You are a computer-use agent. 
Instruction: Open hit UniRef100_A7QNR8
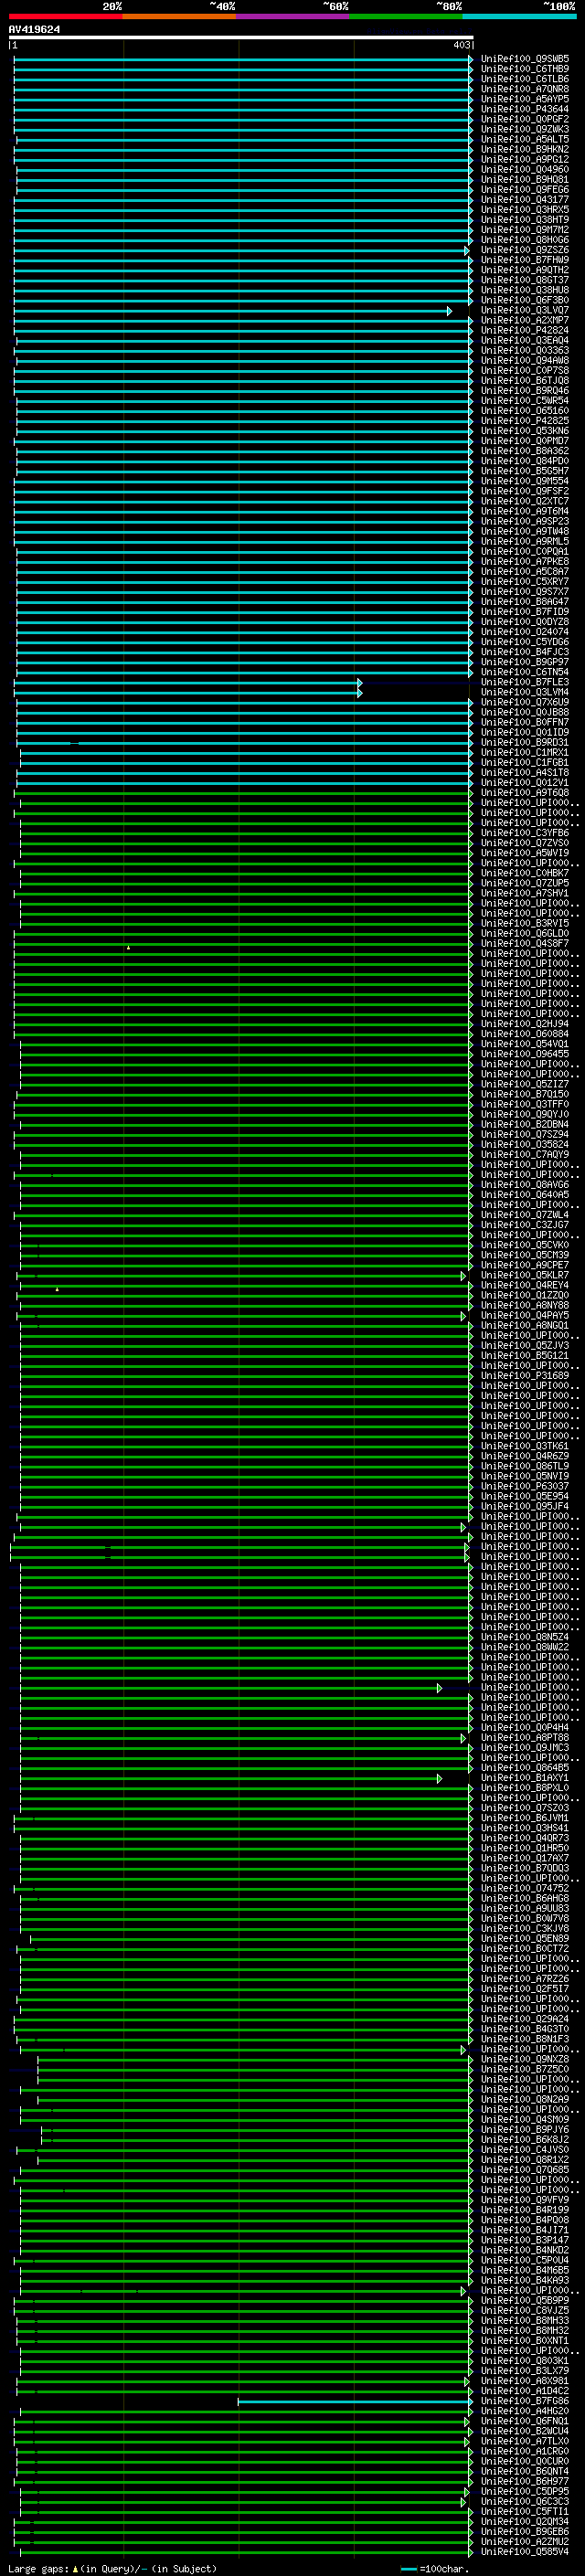coord(525,89)
